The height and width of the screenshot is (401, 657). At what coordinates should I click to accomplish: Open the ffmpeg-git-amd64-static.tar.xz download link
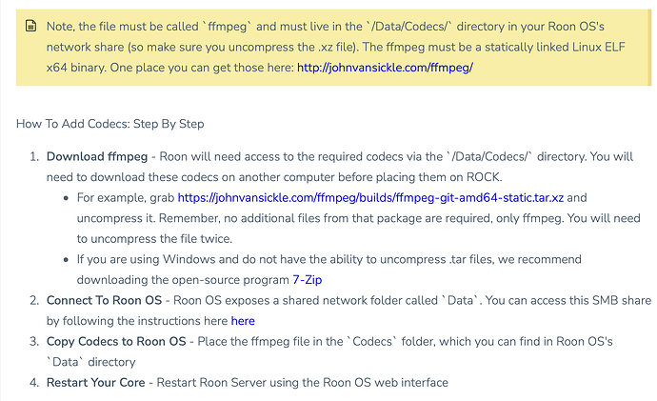click(370, 198)
